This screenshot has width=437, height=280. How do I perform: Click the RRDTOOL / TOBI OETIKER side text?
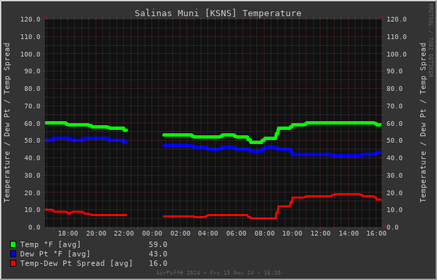430,40
